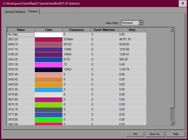Close the Statistics dialog window
The width and height of the screenshot is (188, 140).
(x=183, y=3)
